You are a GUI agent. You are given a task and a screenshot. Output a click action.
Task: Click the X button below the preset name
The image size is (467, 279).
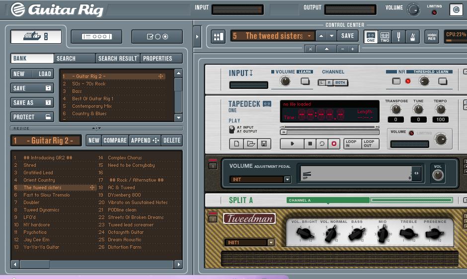tap(310, 49)
